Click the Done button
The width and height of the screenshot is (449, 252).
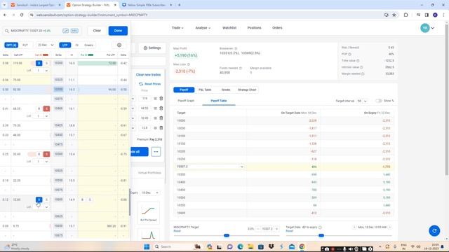point(118,31)
